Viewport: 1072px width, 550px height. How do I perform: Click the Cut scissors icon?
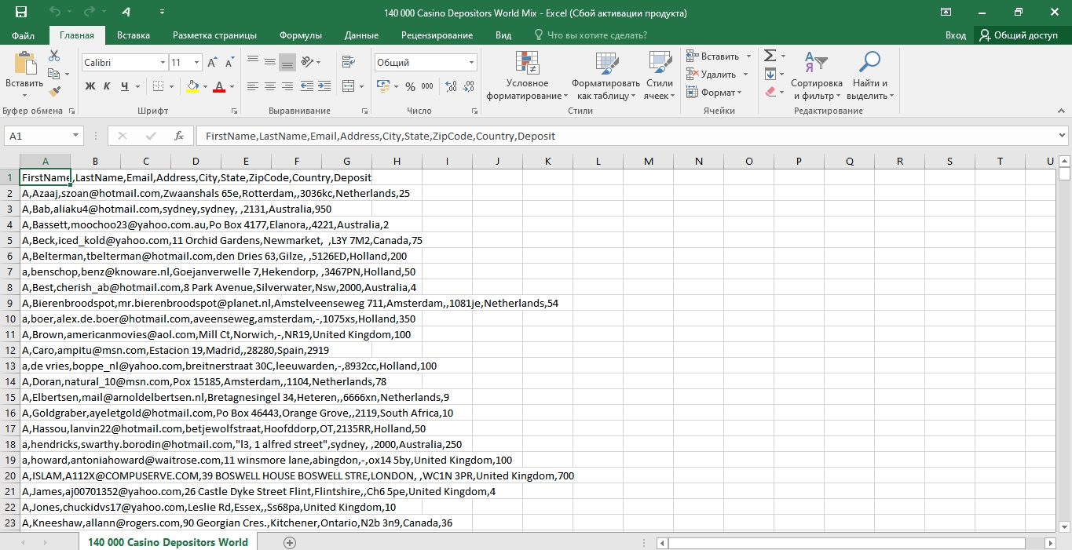point(54,56)
